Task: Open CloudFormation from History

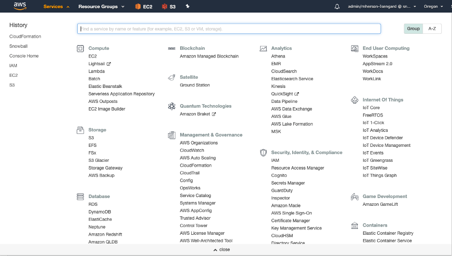Action: (25, 37)
